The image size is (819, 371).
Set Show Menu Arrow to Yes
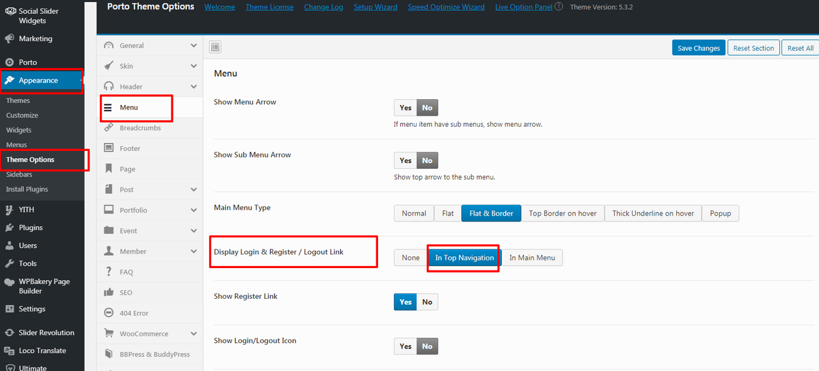(x=405, y=107)
